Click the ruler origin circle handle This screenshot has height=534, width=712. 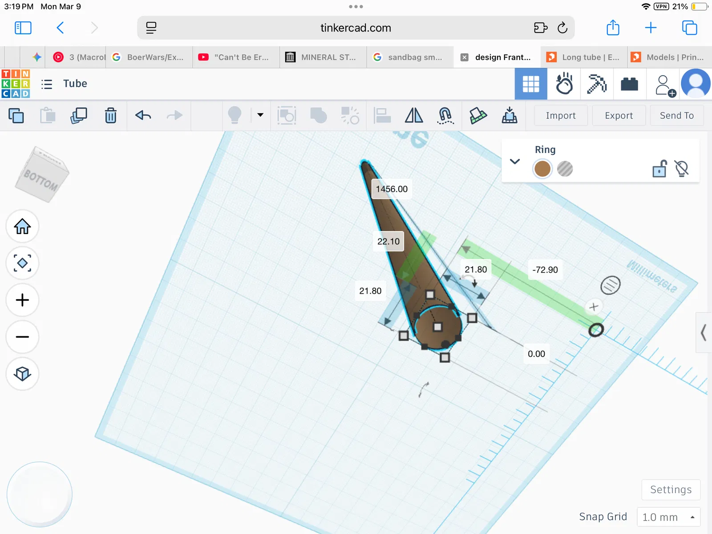pos(596,330)
